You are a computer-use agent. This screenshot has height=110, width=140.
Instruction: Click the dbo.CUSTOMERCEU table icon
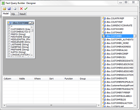point(104,57)
